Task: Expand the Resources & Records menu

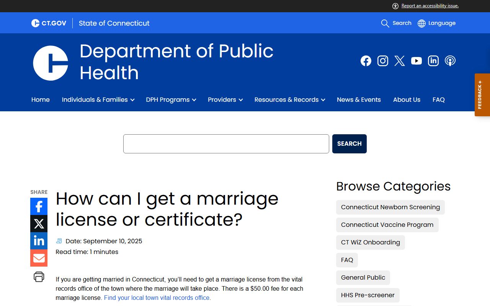Action: click(x=289, y=100)
